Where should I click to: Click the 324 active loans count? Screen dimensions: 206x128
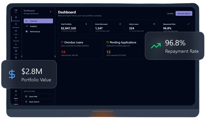click(131, 28)
